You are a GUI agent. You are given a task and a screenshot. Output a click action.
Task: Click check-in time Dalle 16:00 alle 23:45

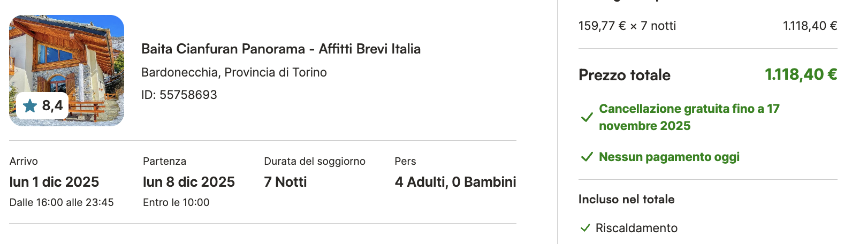click(x=62, y=202)
